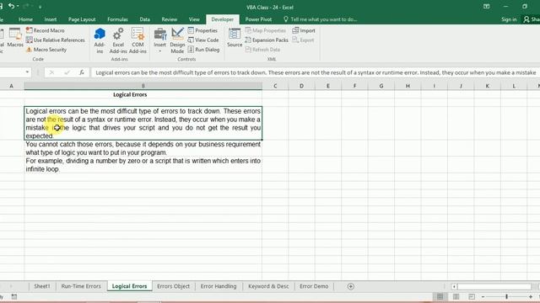The height and width of the screenshot is (303, 540).
Task: Switch to Normal view
Action: [x=440, y=296]
